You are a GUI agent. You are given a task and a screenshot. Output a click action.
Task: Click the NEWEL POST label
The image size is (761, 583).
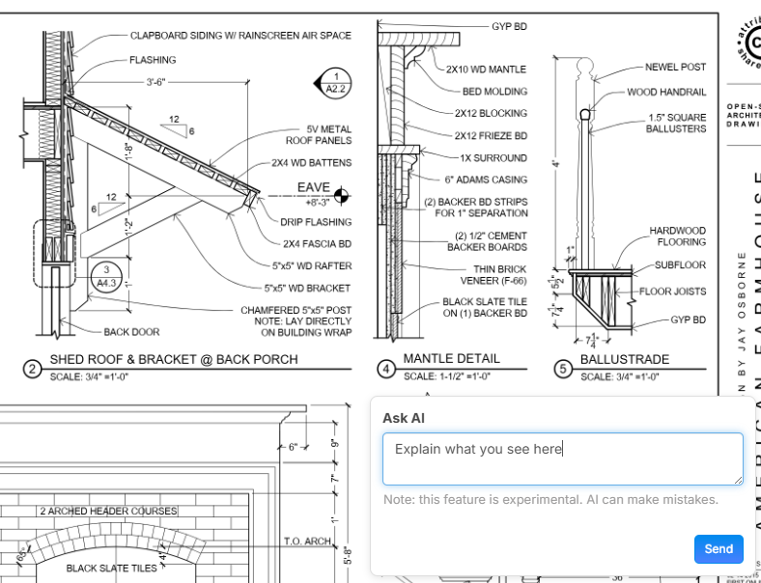(x=675, y=68)
